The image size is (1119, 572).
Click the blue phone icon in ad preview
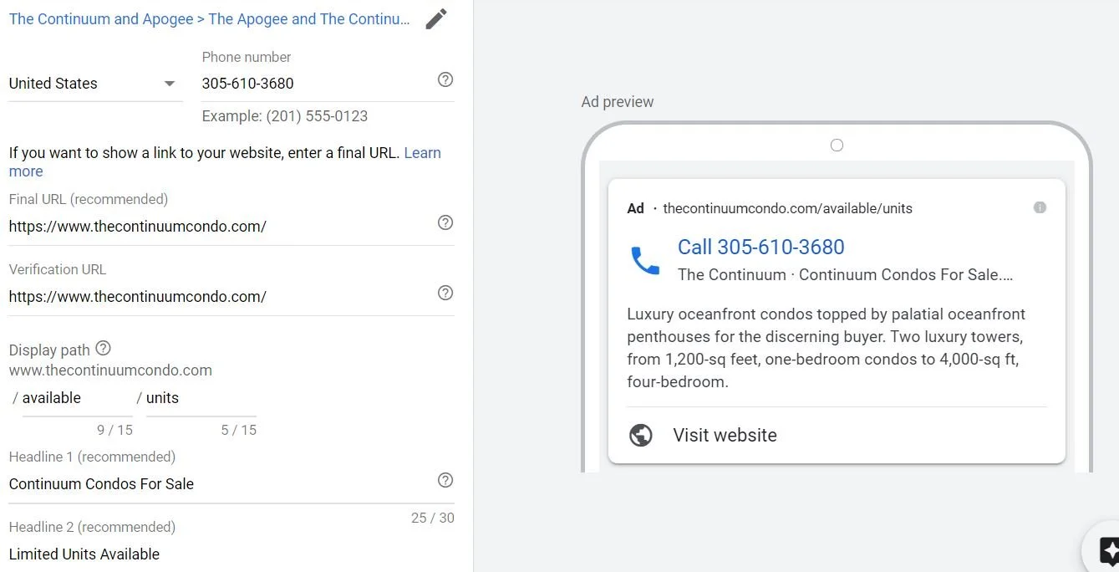645,261
